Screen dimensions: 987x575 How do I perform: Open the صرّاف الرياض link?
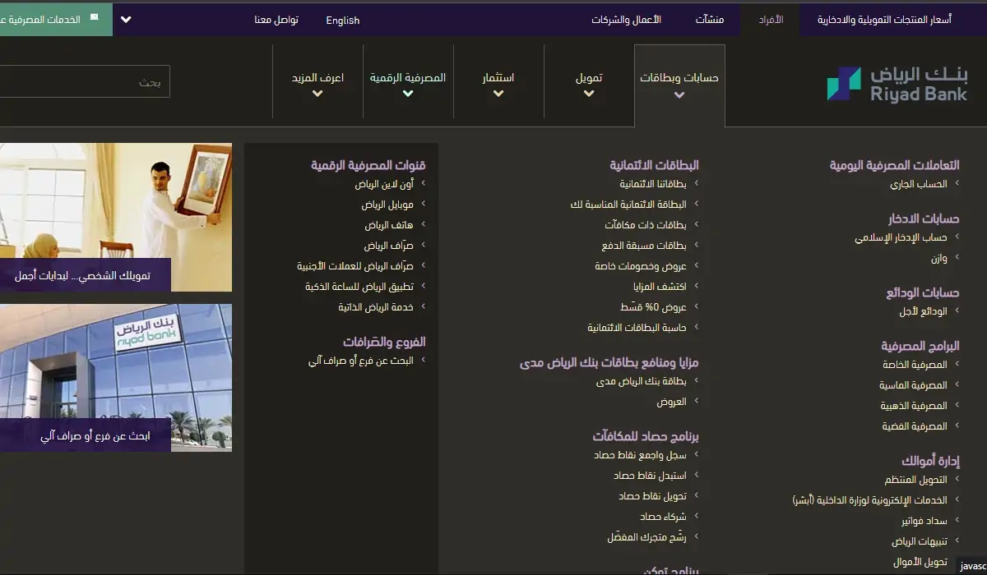point(389,246)
